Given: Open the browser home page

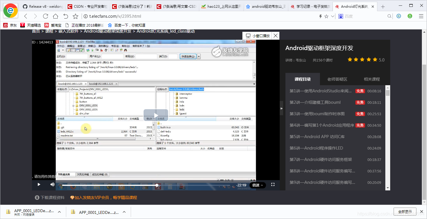Looking at the screenshot, I should click(x=55, y=16).
